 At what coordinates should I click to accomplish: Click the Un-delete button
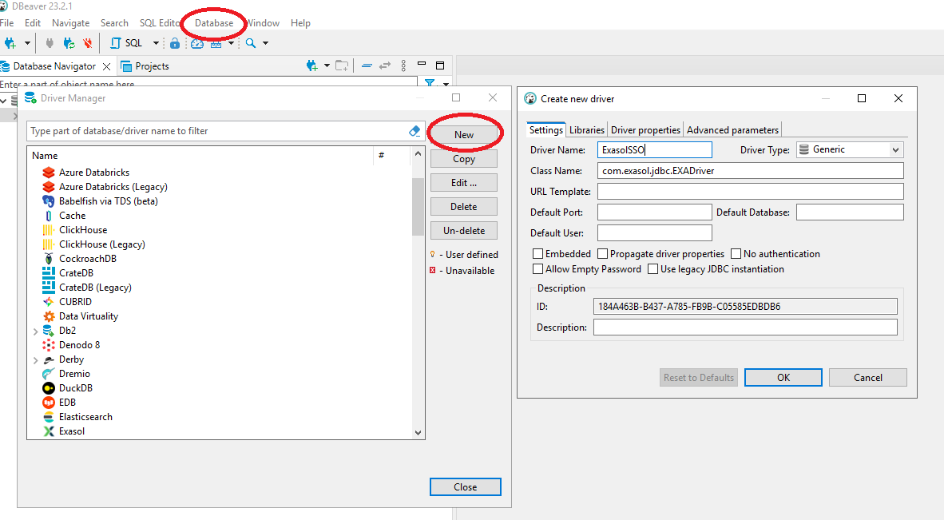point(463,231)
